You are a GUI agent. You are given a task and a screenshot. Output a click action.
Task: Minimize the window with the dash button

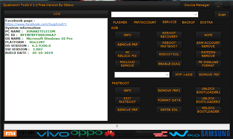tap(218, 6)
